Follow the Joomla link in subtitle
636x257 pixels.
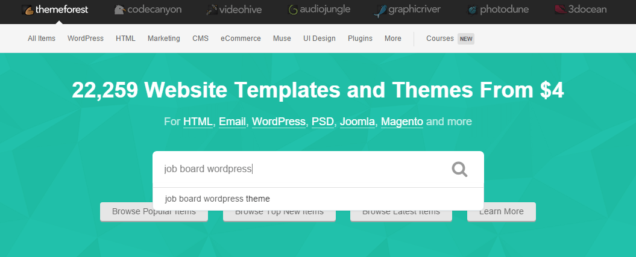tap(357, 122)
